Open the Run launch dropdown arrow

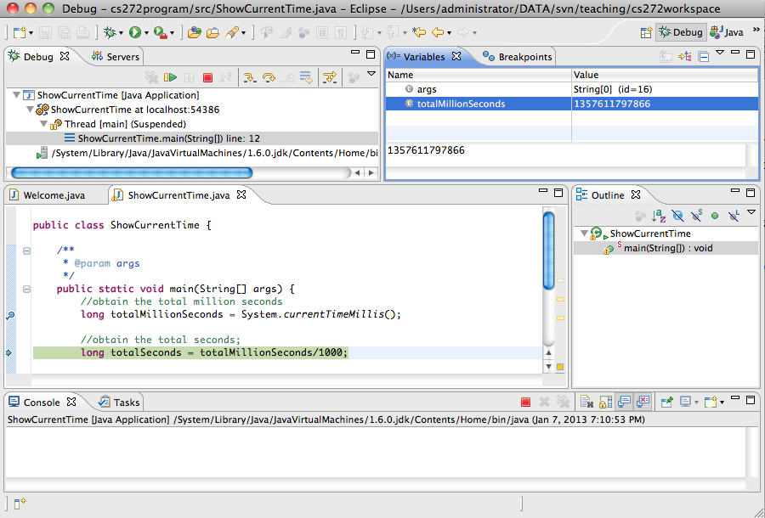point(146,33)
